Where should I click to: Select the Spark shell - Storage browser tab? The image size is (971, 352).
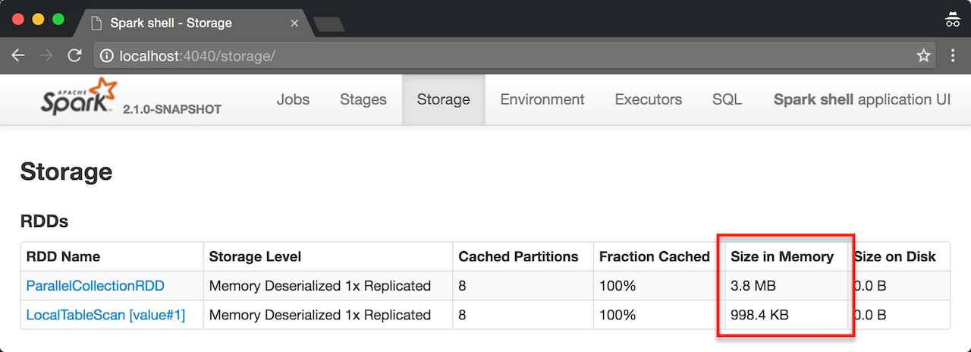190,22
